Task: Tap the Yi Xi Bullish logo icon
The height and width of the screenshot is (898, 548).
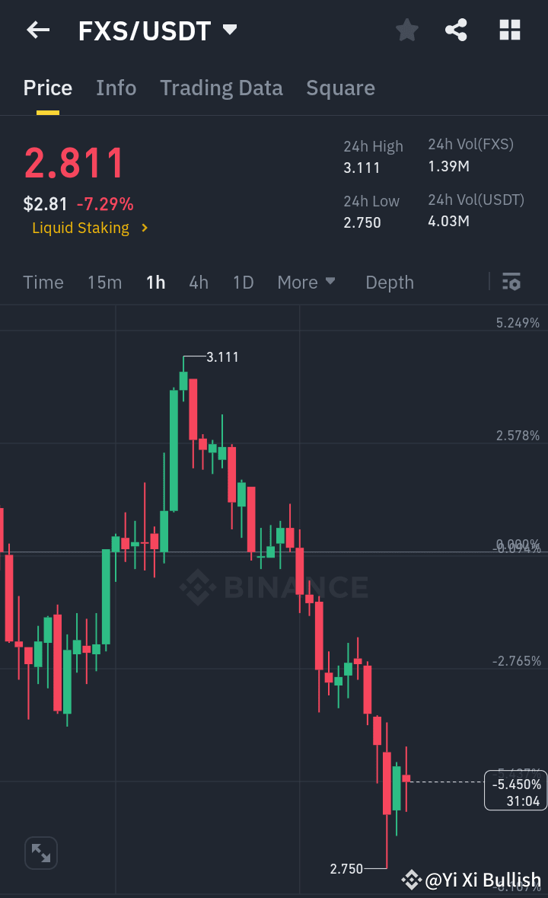Action: [x=410, y=880]
